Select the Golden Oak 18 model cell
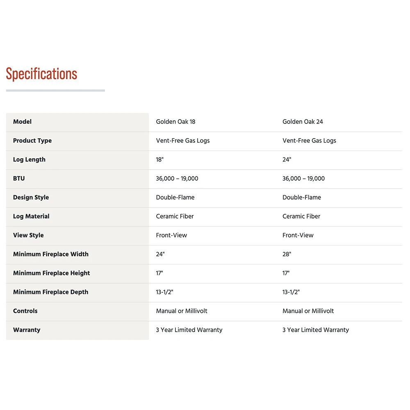Viewport: 410px width, 410px height. coord(176,122)
